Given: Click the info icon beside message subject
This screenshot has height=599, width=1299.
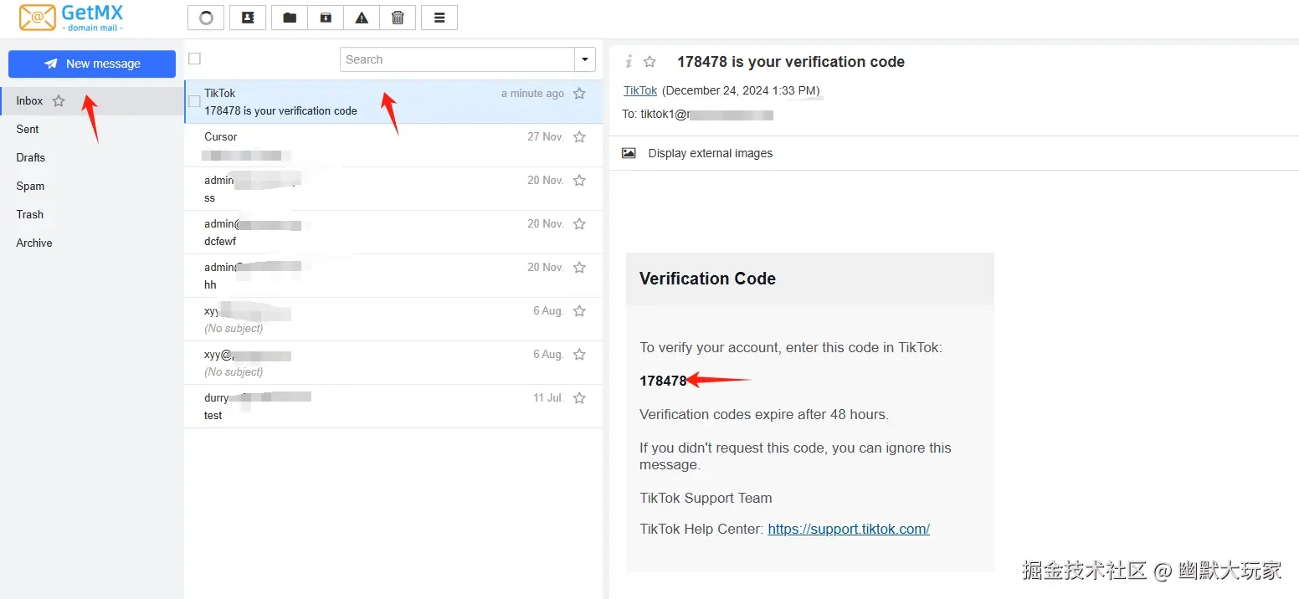Looking at the screenshot, I should (629, 62).
